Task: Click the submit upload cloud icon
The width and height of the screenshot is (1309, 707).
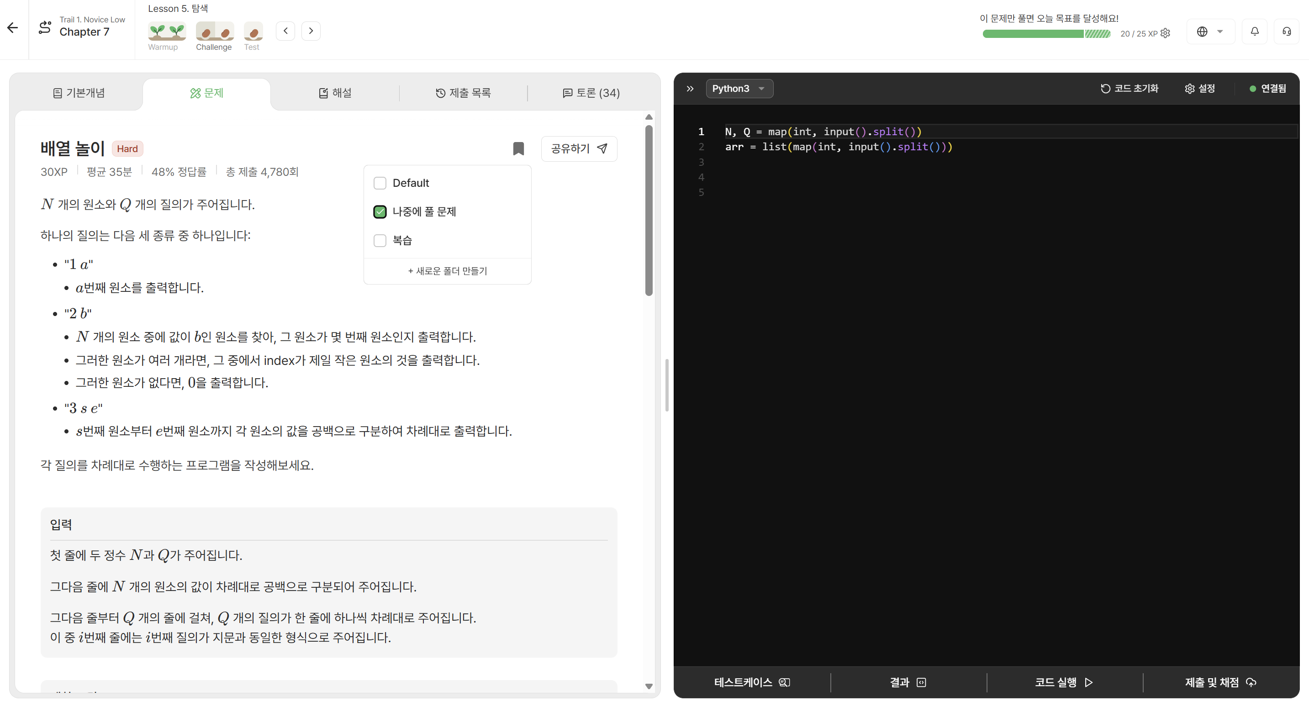Action: click(1251, 682)
